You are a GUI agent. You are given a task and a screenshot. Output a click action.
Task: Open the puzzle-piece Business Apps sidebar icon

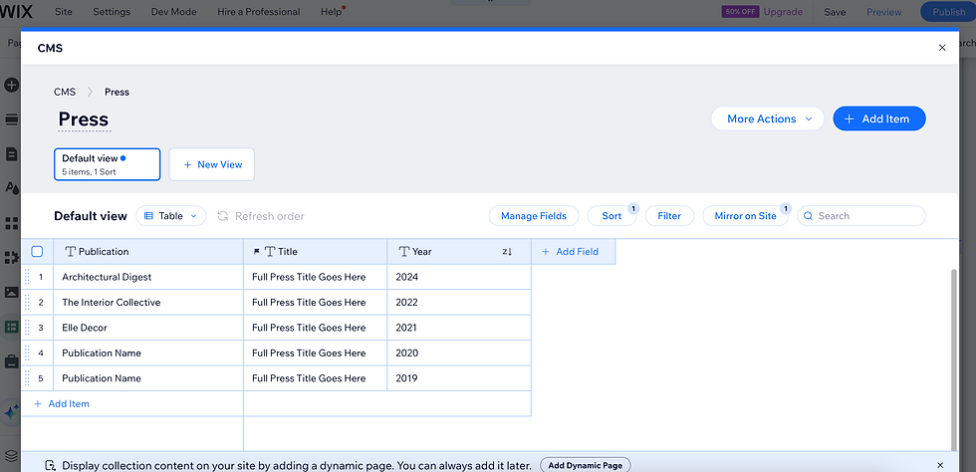click(x=11, y=257)
